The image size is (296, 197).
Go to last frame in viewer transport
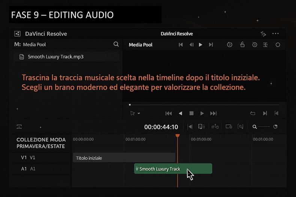[x=213, y=113]
